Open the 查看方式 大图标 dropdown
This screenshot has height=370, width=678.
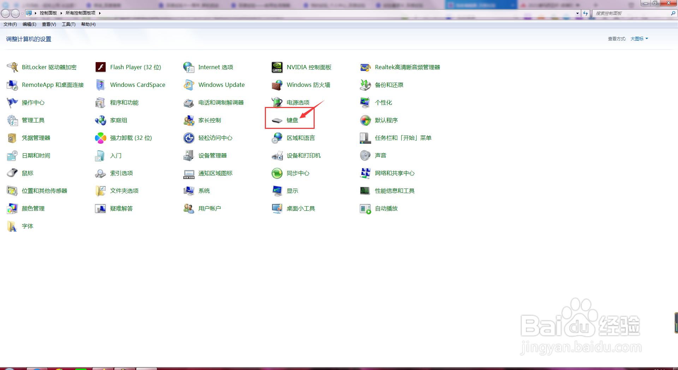point(639,39)
